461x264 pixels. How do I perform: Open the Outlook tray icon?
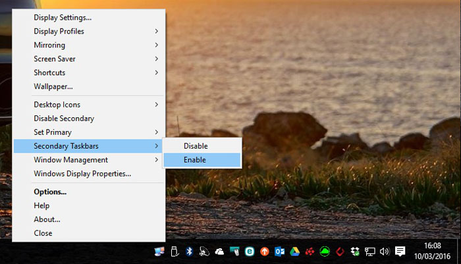click(280, 251)
